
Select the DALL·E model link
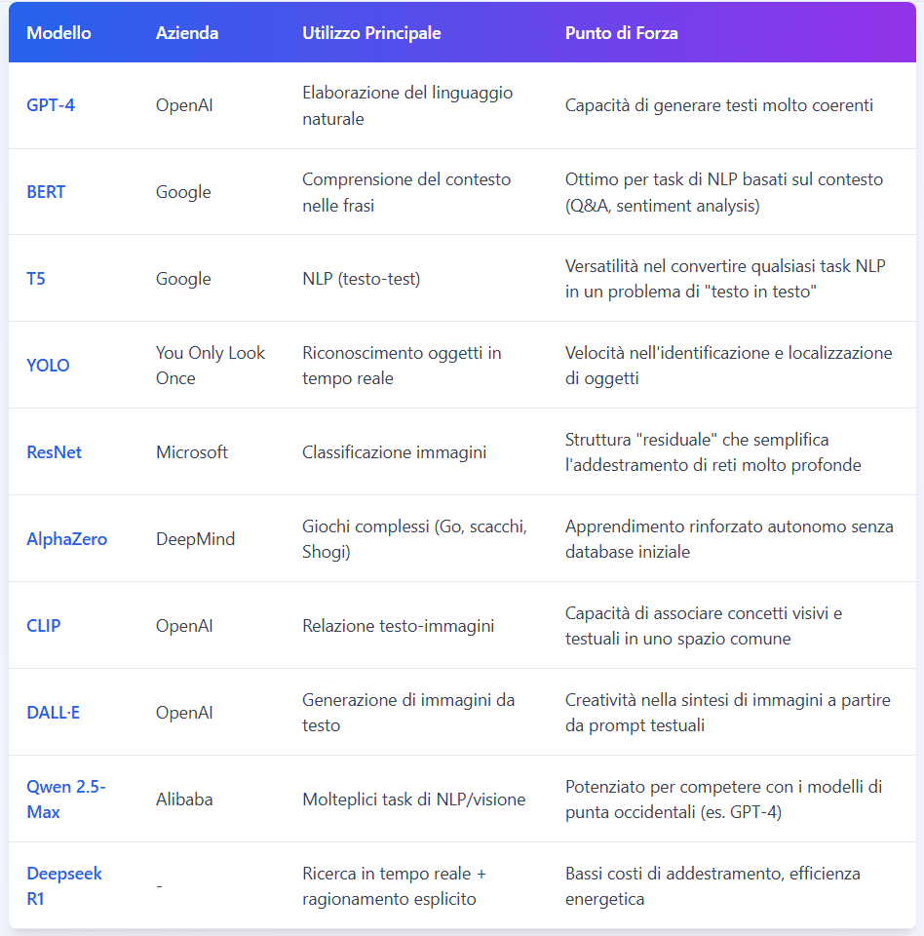pyautogui.click(x=54, y=712)
